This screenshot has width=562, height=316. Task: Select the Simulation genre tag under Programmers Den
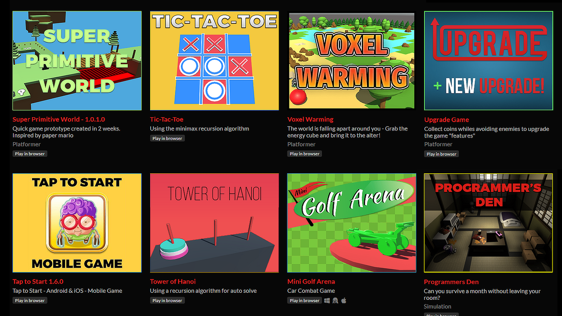click(438, 307)
